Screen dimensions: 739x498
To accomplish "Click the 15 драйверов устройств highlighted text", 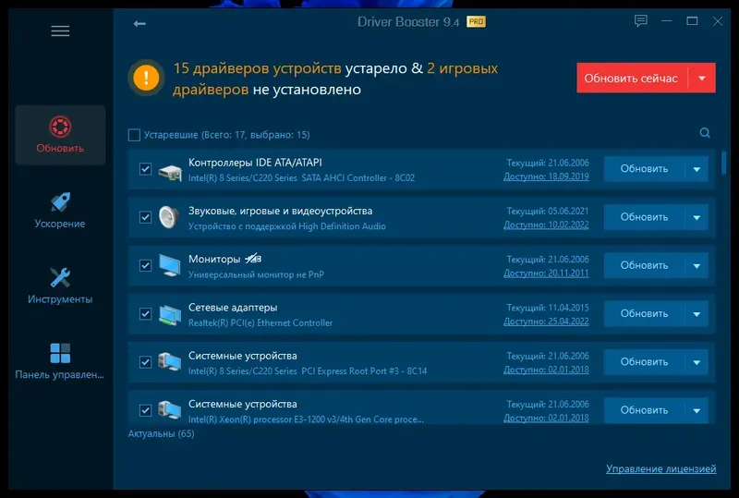I will click(x=258, y=68).
